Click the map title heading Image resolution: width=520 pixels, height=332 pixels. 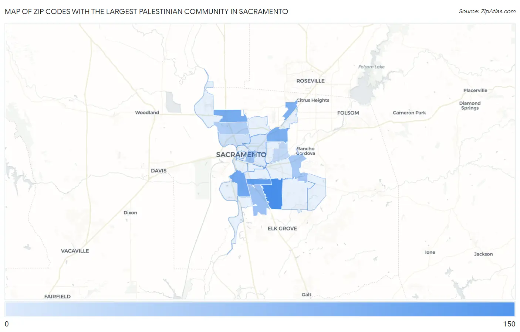pos(146,11)
